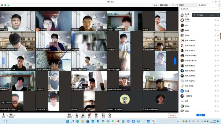Screen dimensions: 221x124
Task: Click the search members input field
Action: click(x=200, y=9)
